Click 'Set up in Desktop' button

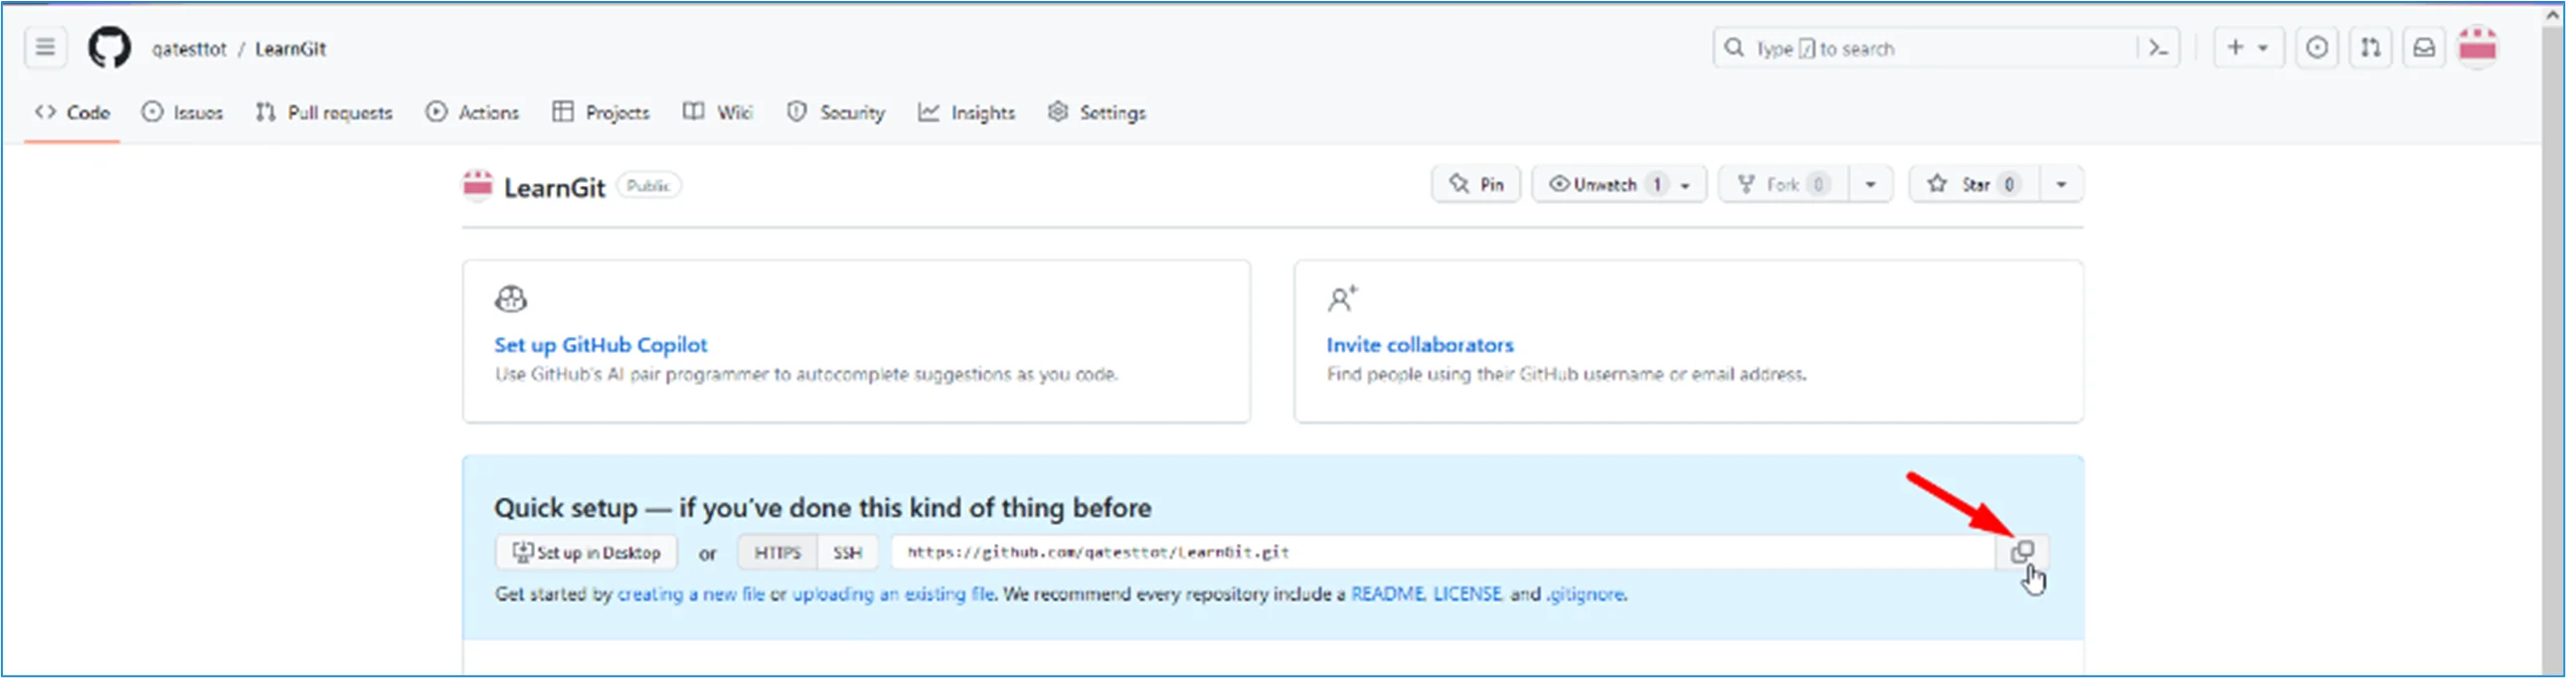pos(587,553)
